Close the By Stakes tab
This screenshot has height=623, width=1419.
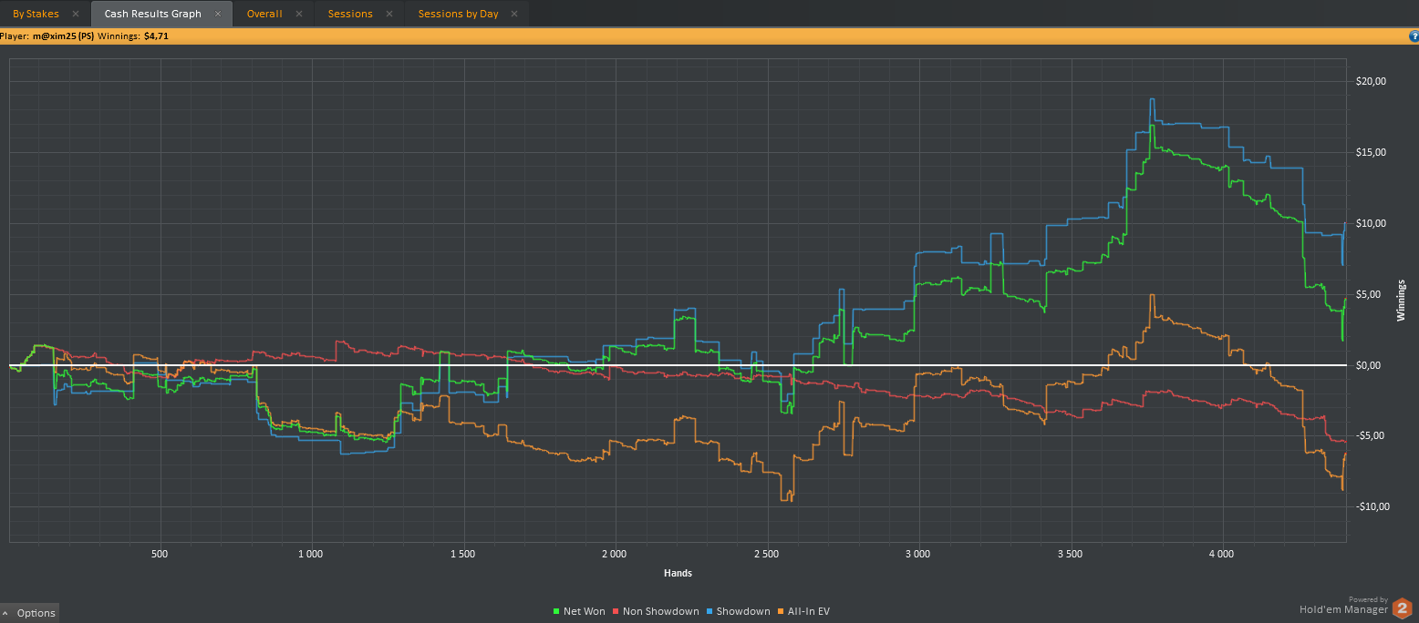click(x=76, y=14)
